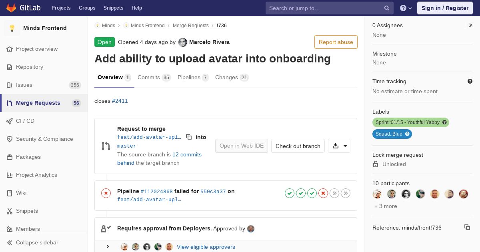Image resolution: width=480 pixels, height=252 pixels.
Task: Click the failed pipeline stage icon
Action: [x=323, y=194]
